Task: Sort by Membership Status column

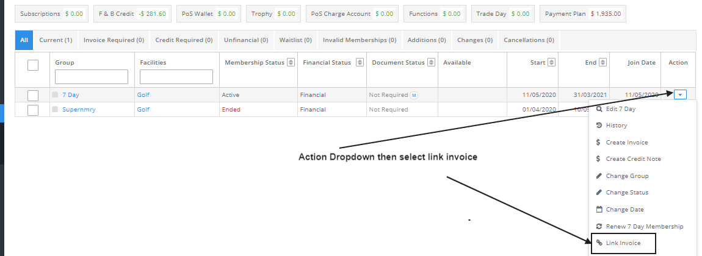Action: (291, 63)
